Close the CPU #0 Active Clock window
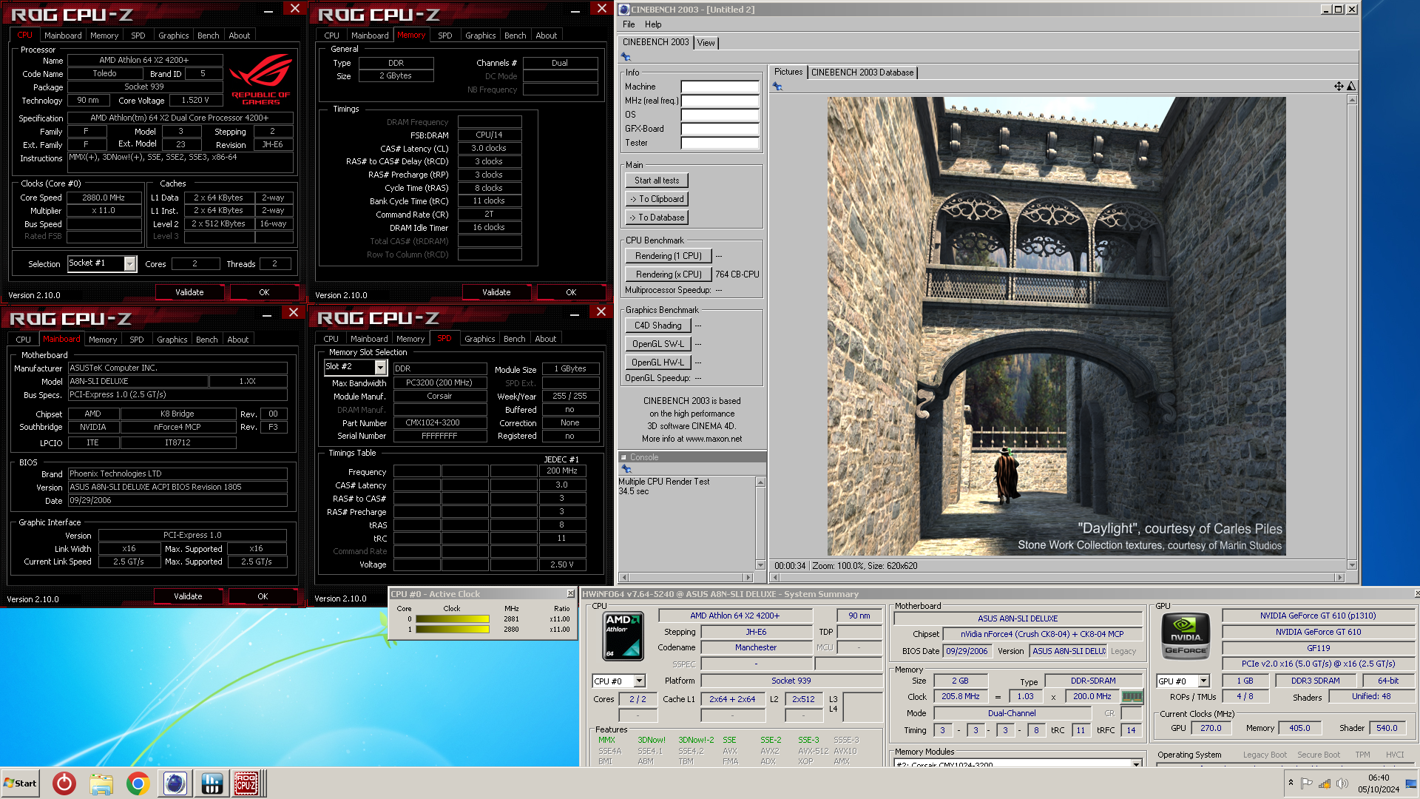The image size is (1420, 799). 570,594
